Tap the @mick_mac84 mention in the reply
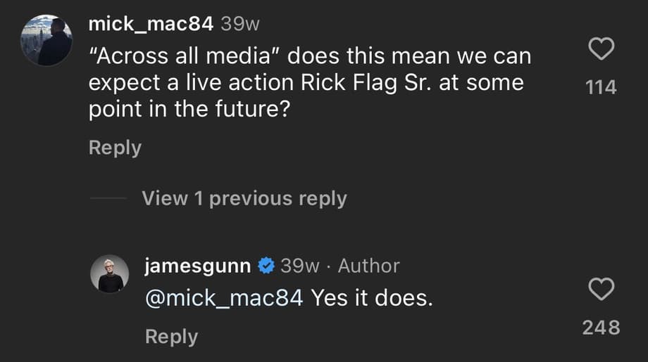Image resolution: width=648 pixels, height=362 pixels. coord(223,298)
